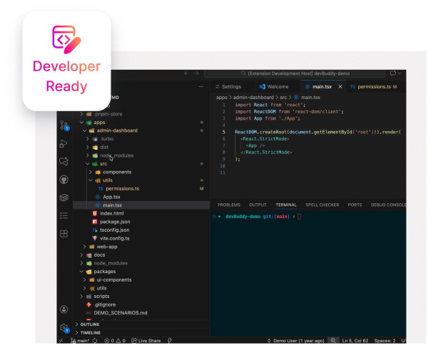
Task: Click Live Share in status bar
Action: point(146,341)
